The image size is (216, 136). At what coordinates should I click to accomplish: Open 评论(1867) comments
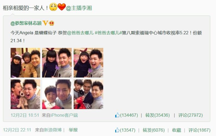199,130
